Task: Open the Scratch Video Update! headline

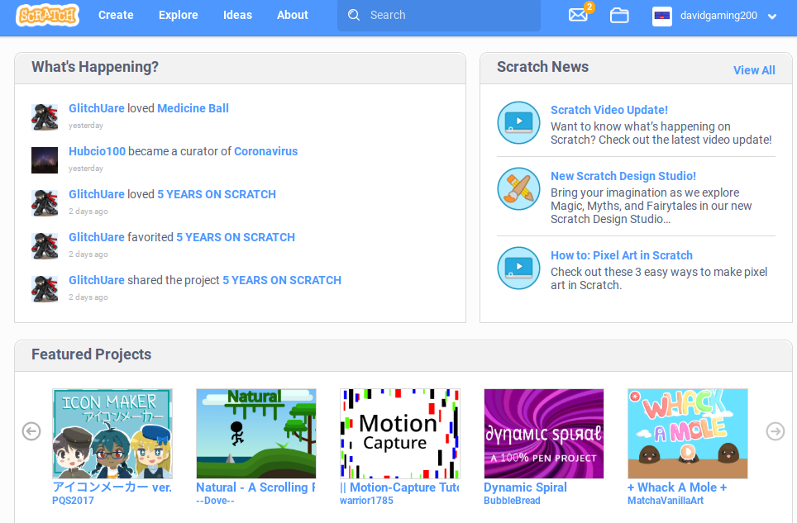Action: click(x=609, y=110)
